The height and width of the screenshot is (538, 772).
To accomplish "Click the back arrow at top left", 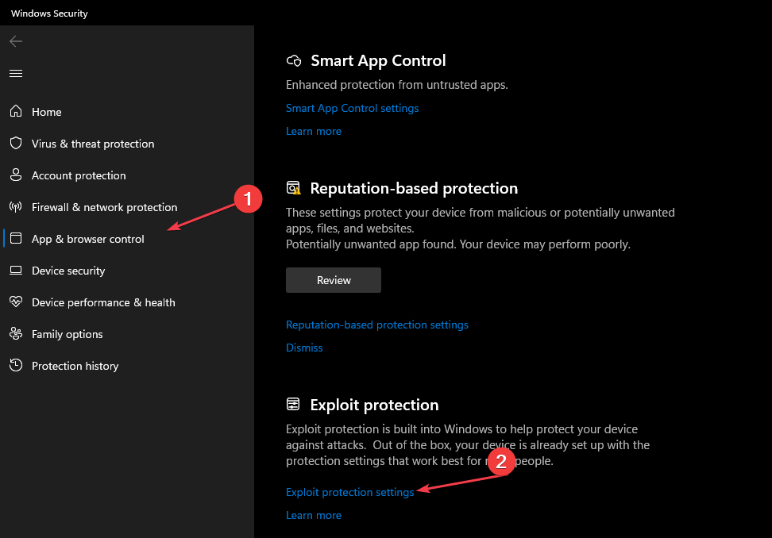I will coord(15,40).
